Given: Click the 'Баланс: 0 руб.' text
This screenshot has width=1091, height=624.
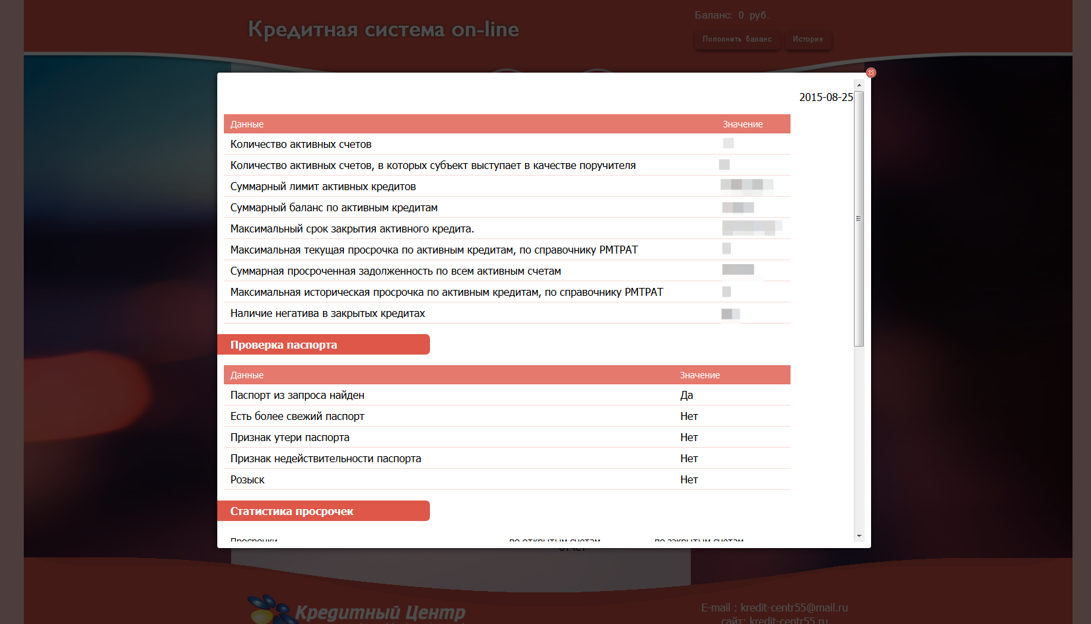Looking at the screenshot, I should tap(732, 15).
